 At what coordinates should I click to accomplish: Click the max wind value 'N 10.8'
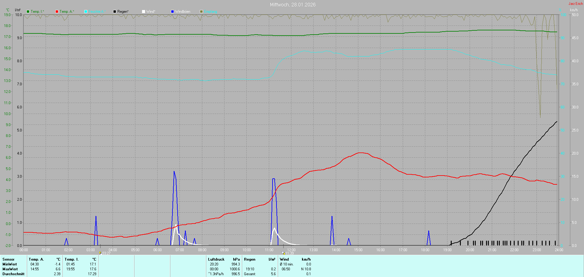coord(306,269)
